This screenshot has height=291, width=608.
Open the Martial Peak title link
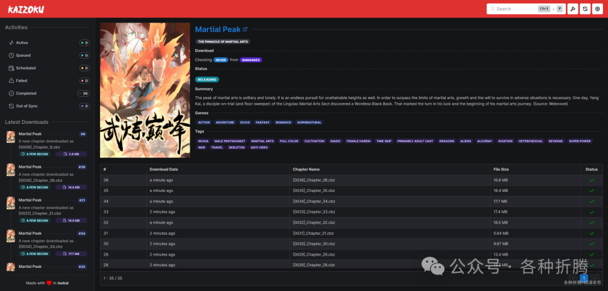coord(218,29)
